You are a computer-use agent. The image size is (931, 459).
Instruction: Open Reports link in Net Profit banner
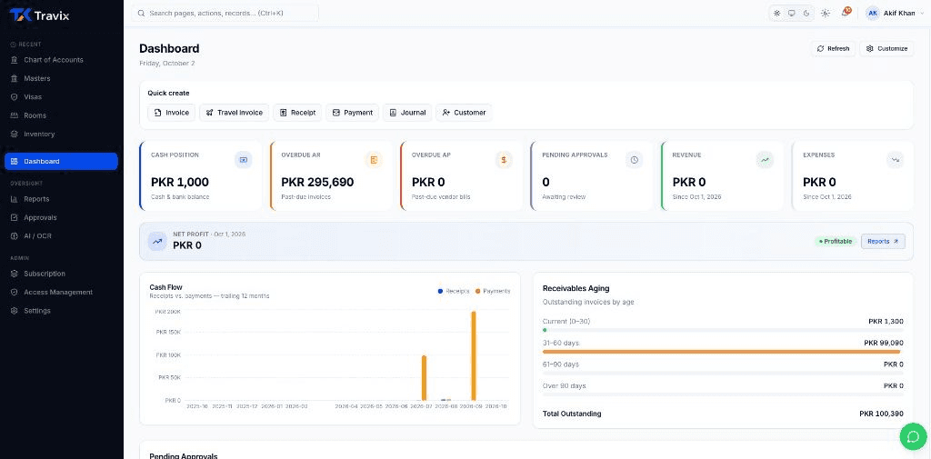(883, 241)
